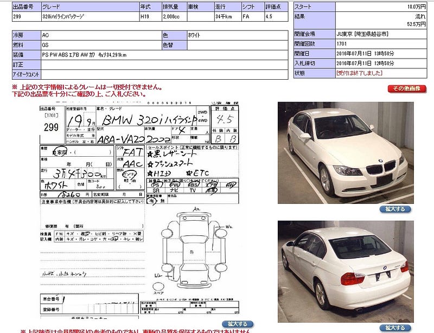Click the score value 4.5 in table
This screenshot has width=434, height=333.
pos(269,17)
